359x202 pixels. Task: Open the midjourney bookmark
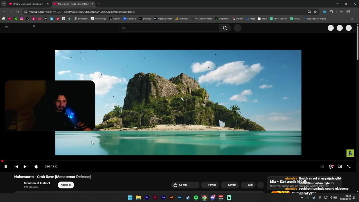(98, 19)
